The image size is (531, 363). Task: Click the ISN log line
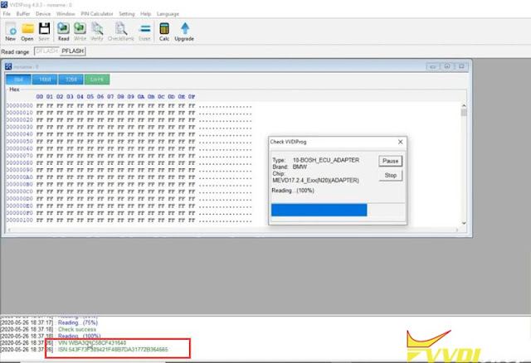[113, 350]
